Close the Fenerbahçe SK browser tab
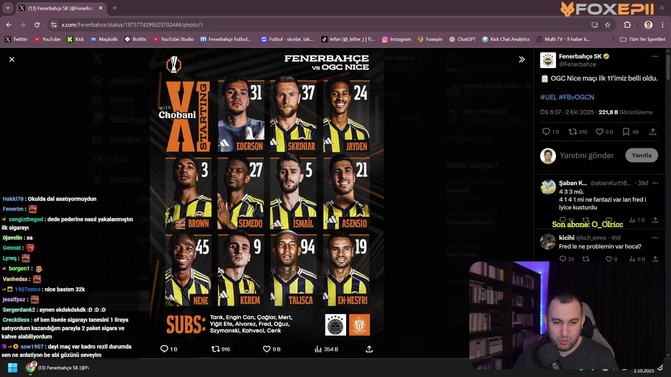This screenshot has height=377, width=671. tap(101, 8)
